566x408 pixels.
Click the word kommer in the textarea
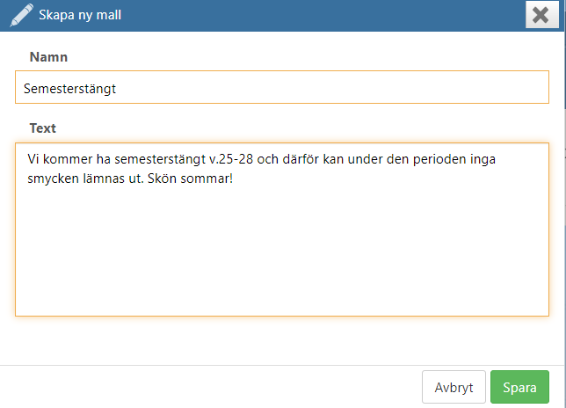(x=68, y=159)
